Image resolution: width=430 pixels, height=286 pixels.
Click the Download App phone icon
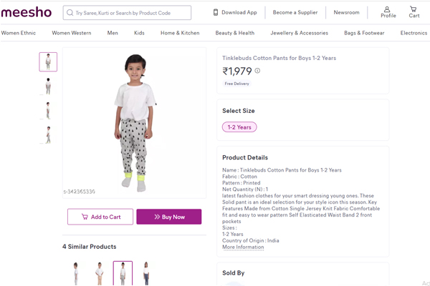tap(216, 13)
